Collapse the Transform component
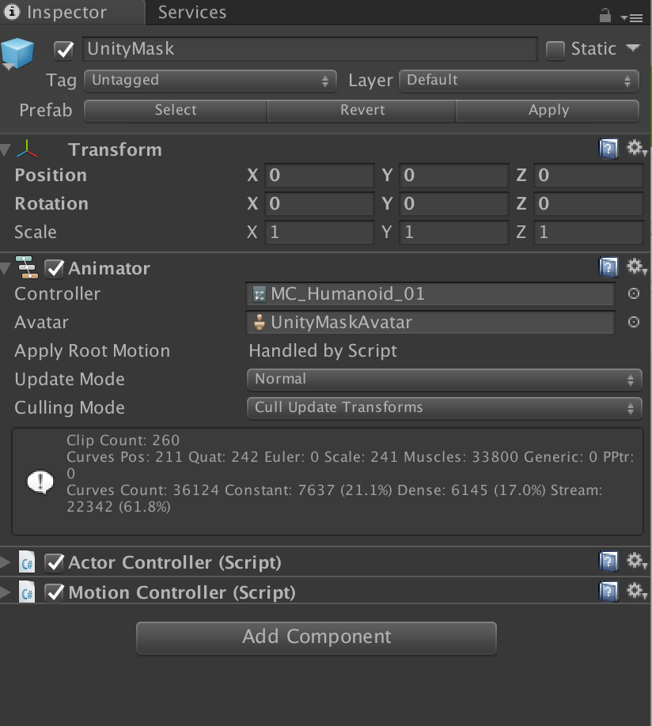Screen dimensions: 652x726 (6, 149)
